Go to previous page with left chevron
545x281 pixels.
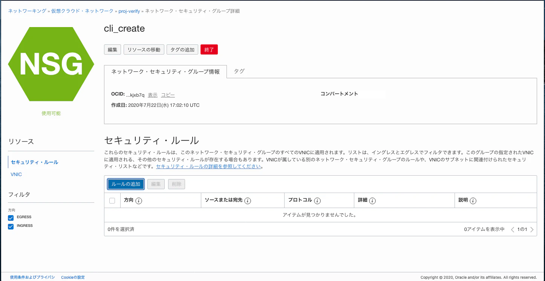pyautogui.click(x=513, y=229)
